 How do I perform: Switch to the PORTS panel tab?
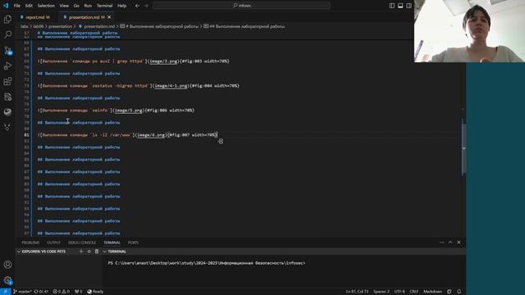[133, 243]
